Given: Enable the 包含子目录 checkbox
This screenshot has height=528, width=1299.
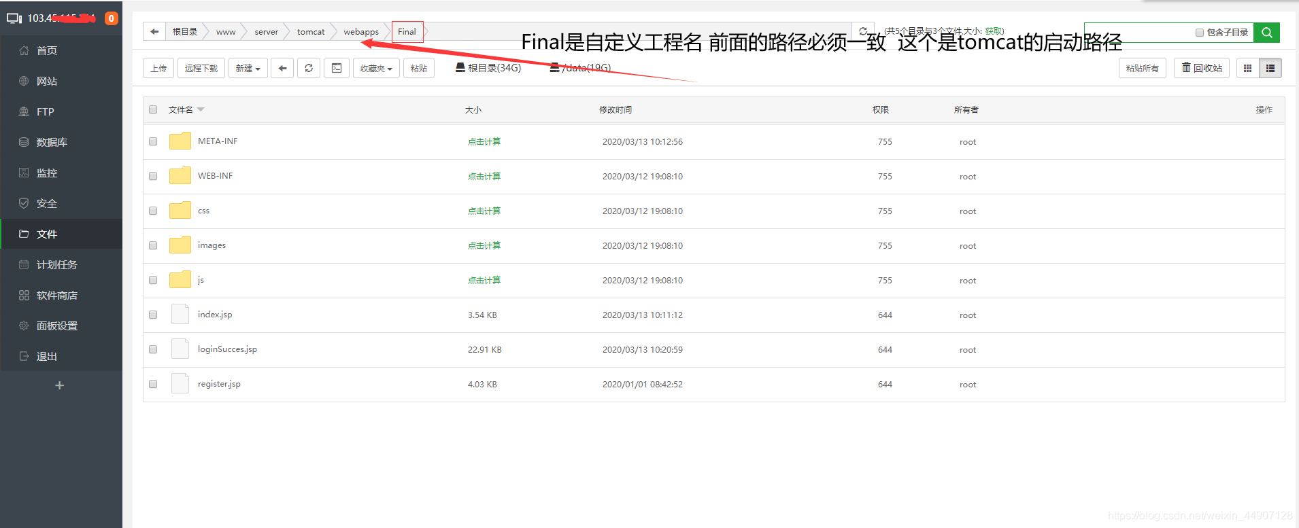Looking at the screenshot, I should (x=1200, y=33).
